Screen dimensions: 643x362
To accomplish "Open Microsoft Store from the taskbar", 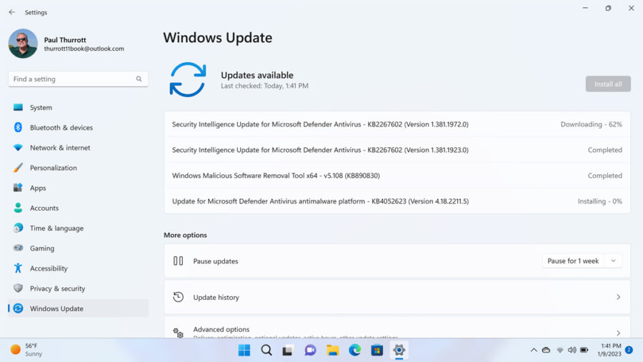I will click(377, 350).
